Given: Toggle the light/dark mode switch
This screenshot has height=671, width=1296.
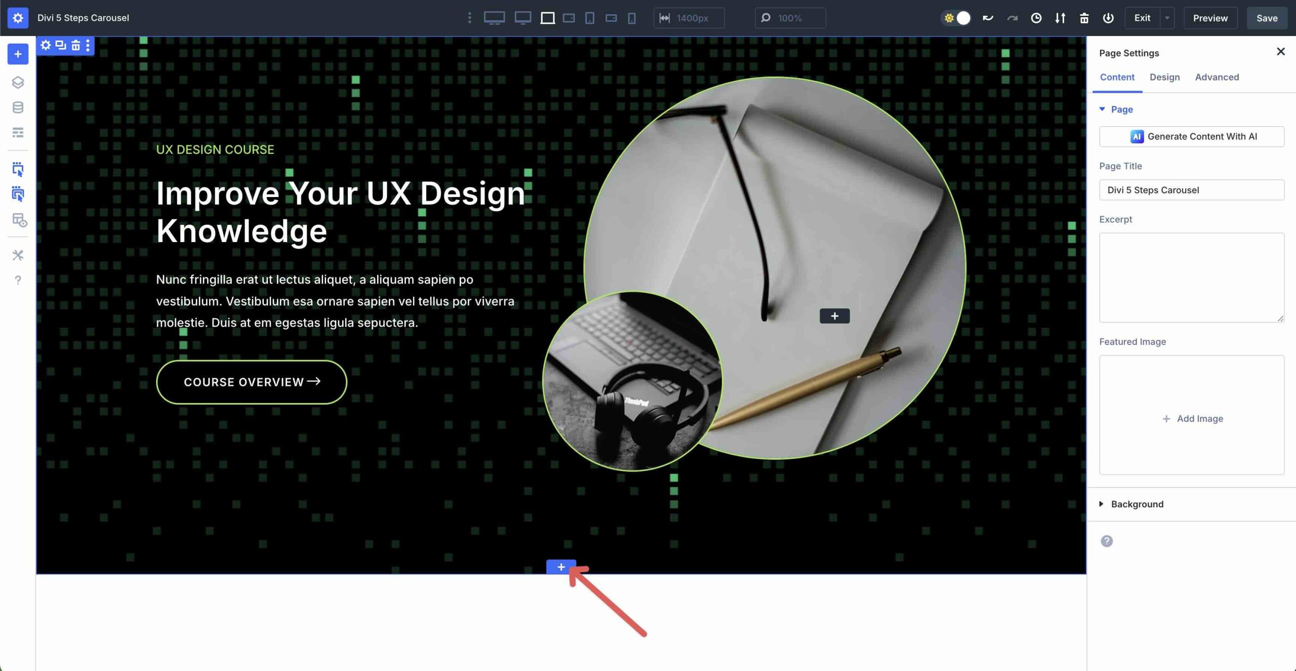Looking at the screenshot, I should (x=956, y=18).
